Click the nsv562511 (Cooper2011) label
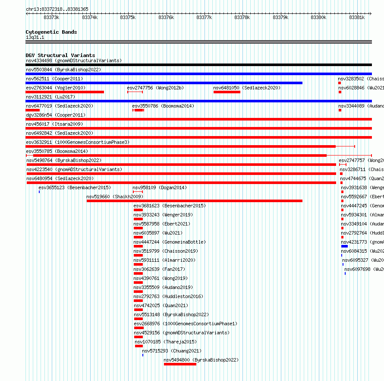Screen dimensions: 384x381 (54, 79)
